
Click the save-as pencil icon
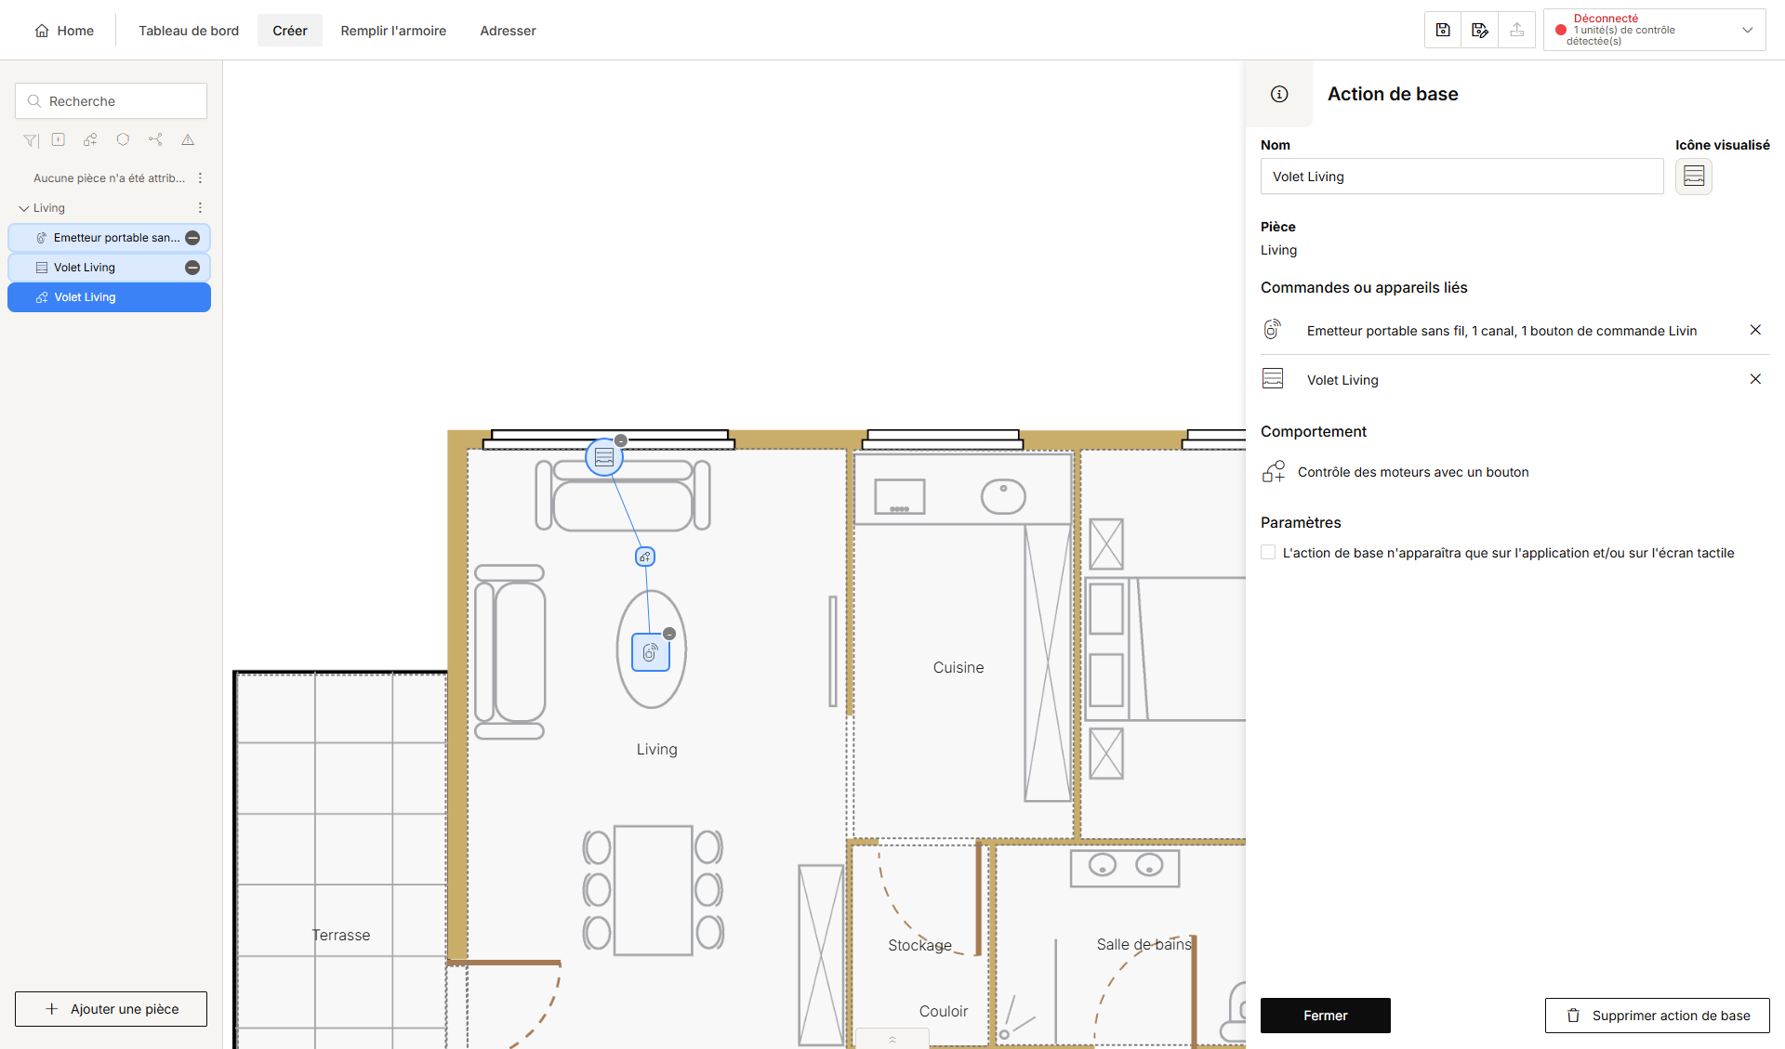[1480, 30]
